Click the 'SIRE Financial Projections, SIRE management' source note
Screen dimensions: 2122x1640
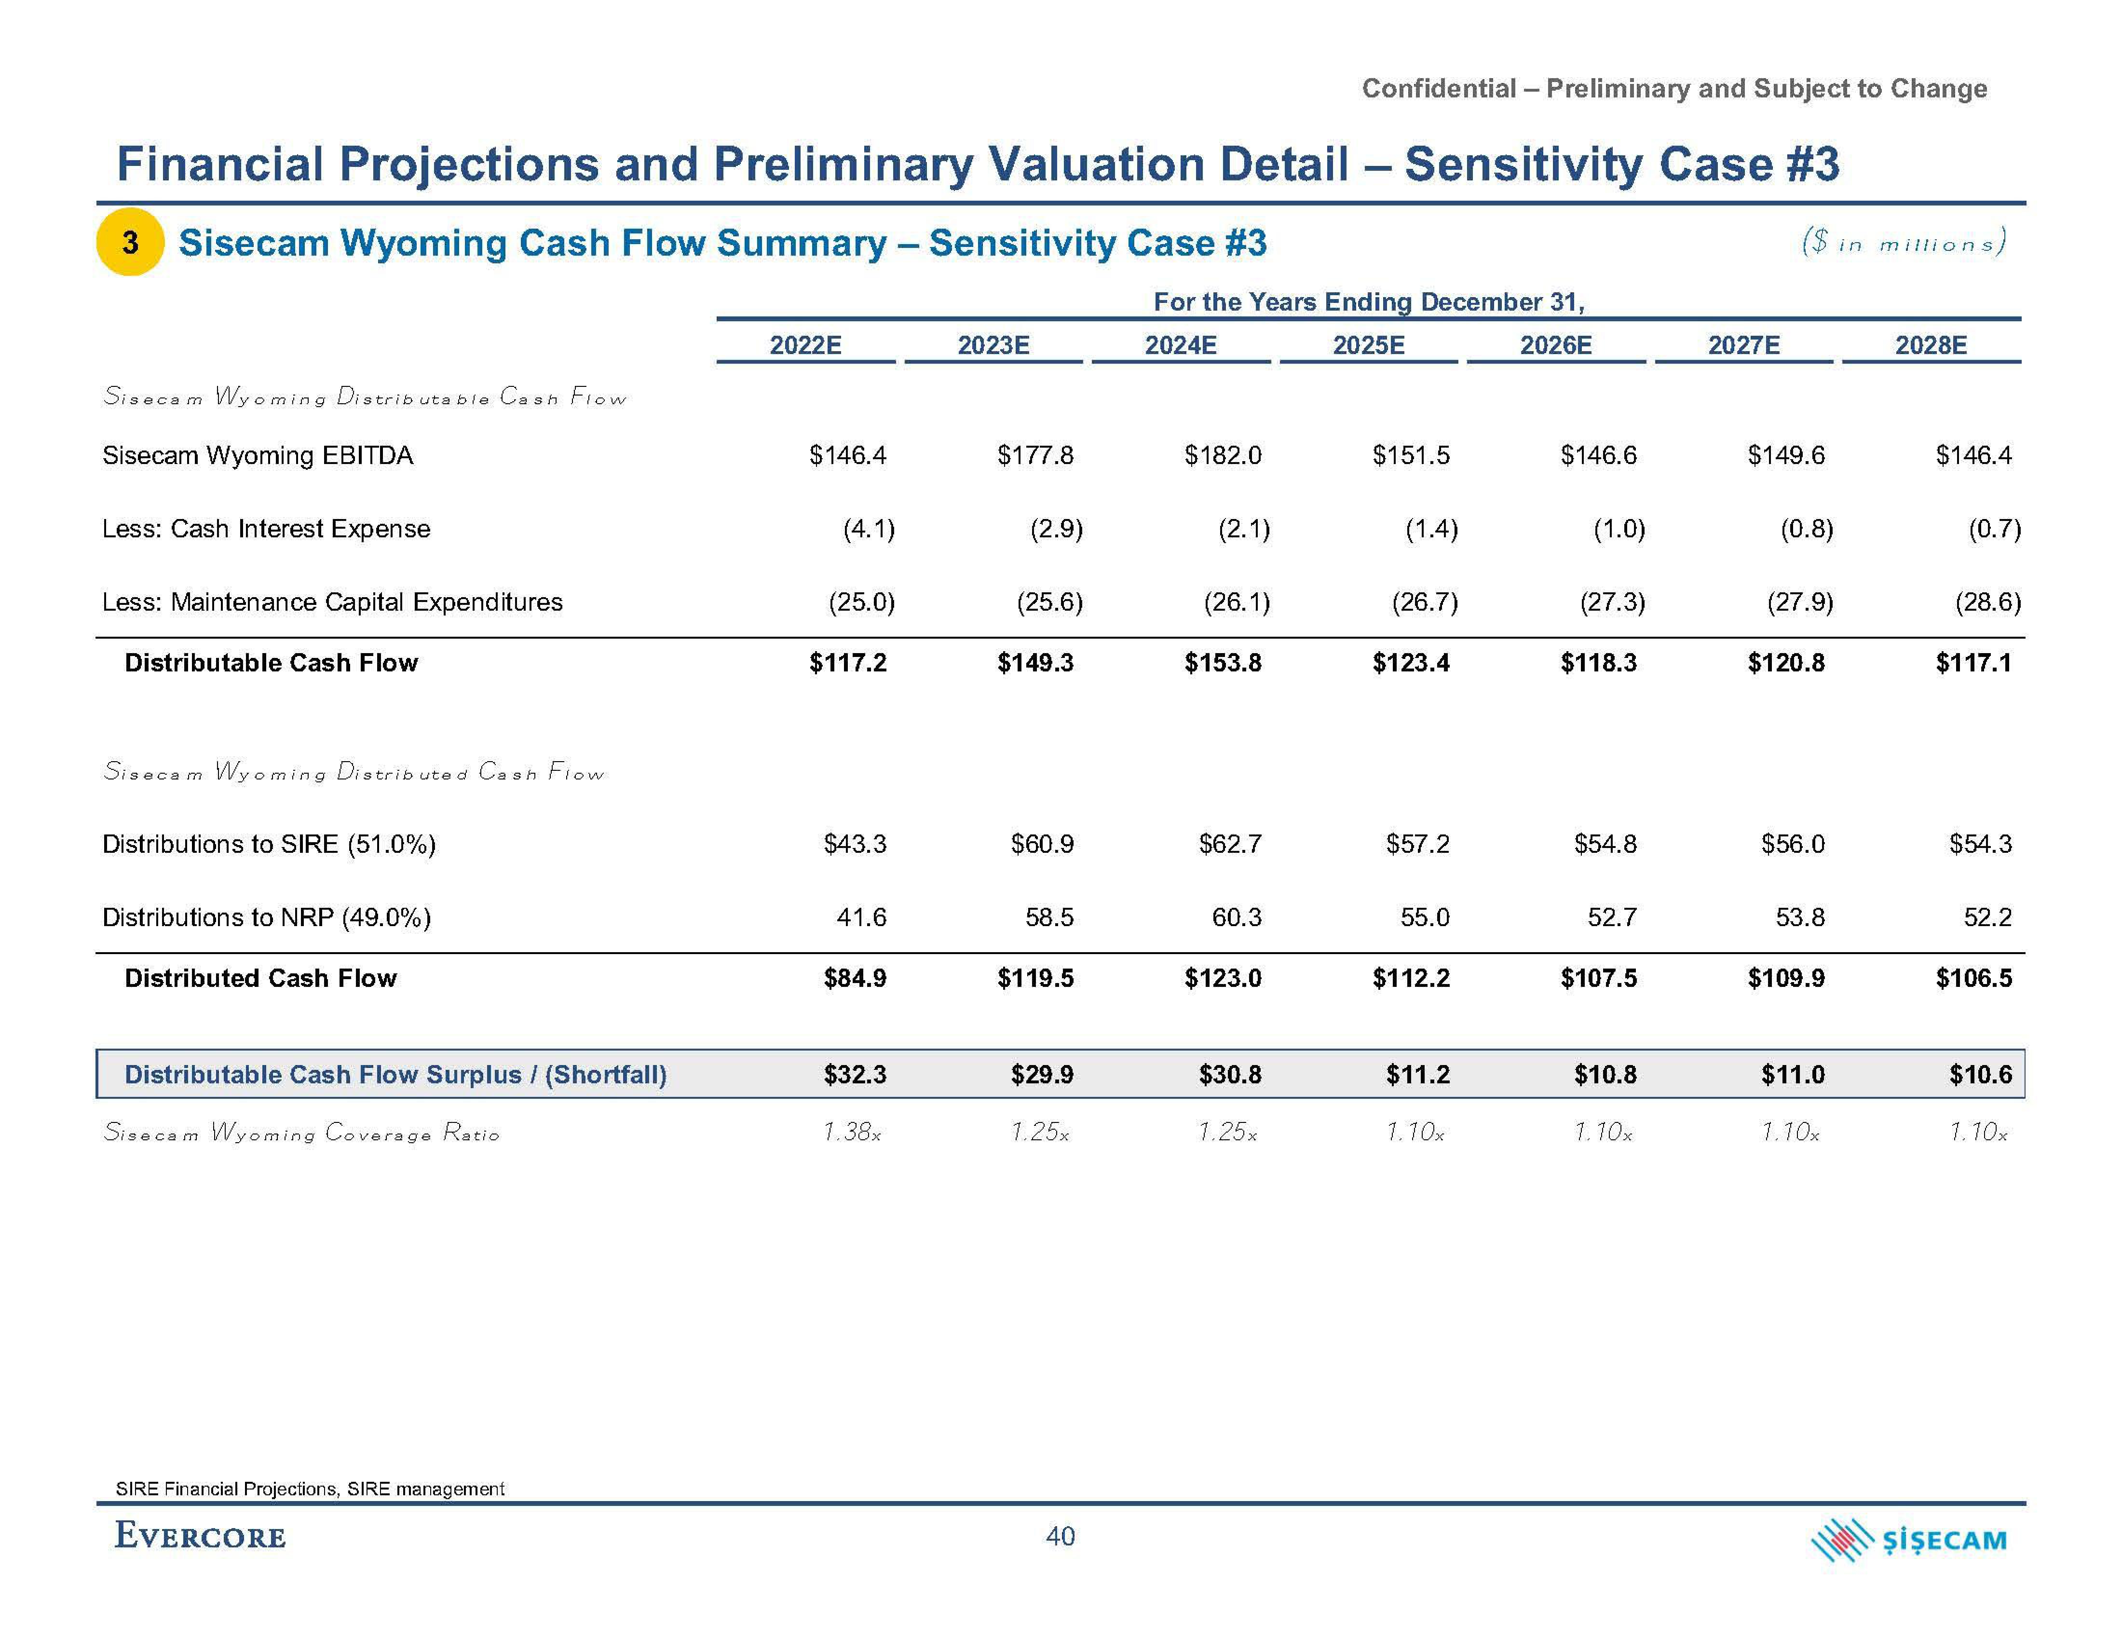pos(310,1489)
